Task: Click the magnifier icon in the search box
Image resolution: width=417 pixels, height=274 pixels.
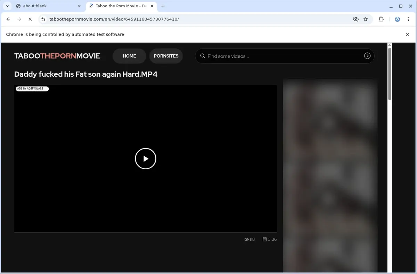Action: coord(203,56)
